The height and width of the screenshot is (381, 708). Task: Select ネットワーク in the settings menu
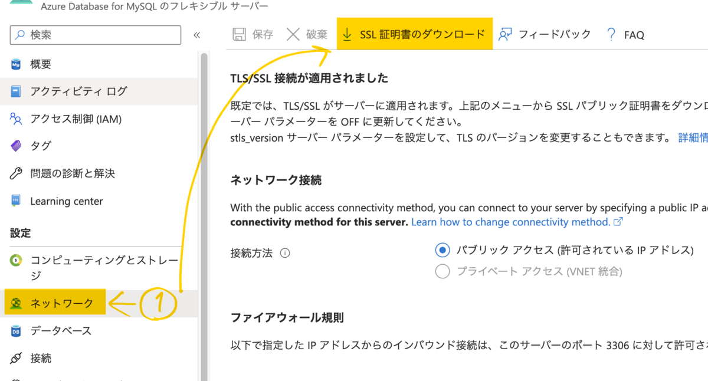click(99, 303)
